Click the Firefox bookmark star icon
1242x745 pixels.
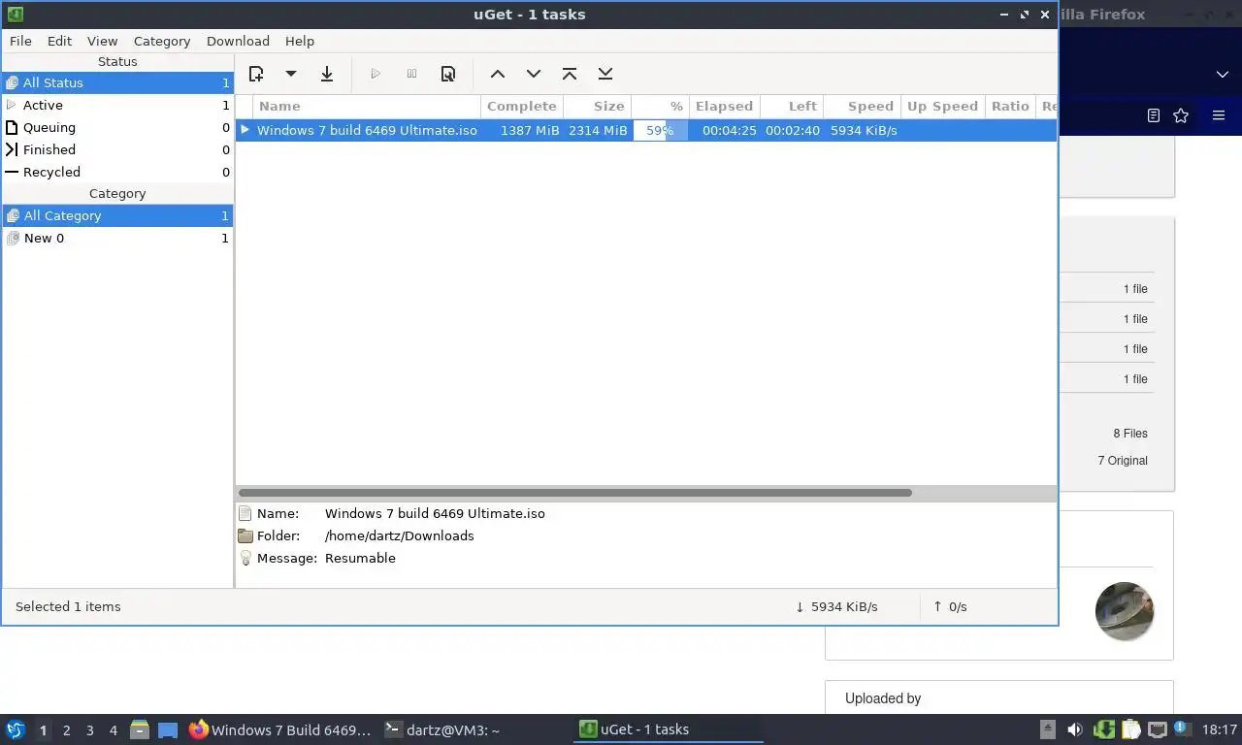tap(1181, 115)
